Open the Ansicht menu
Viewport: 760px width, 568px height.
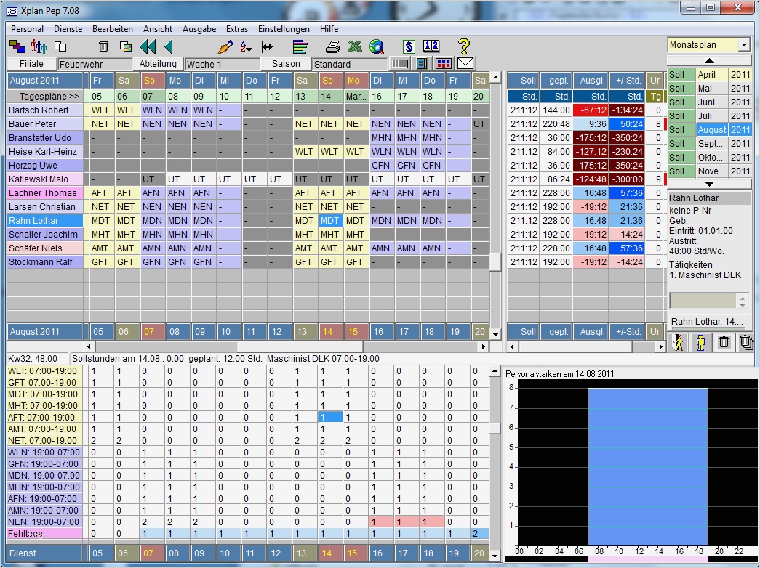(158, 29)
